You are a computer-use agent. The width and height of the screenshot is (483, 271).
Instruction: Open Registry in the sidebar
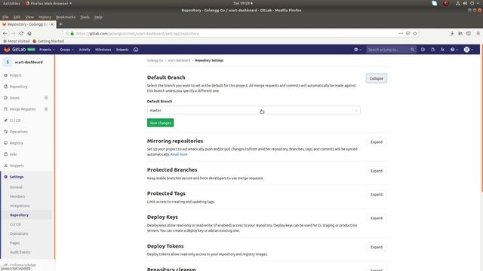[17, 143]
